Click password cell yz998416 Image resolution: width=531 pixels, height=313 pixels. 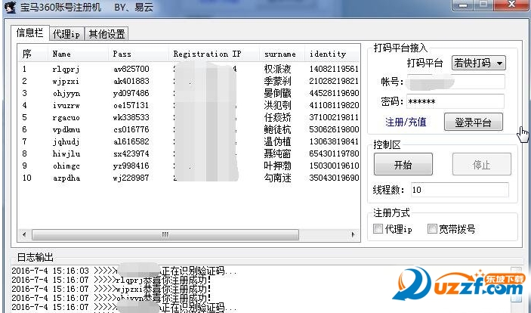(x=131, y=166)
